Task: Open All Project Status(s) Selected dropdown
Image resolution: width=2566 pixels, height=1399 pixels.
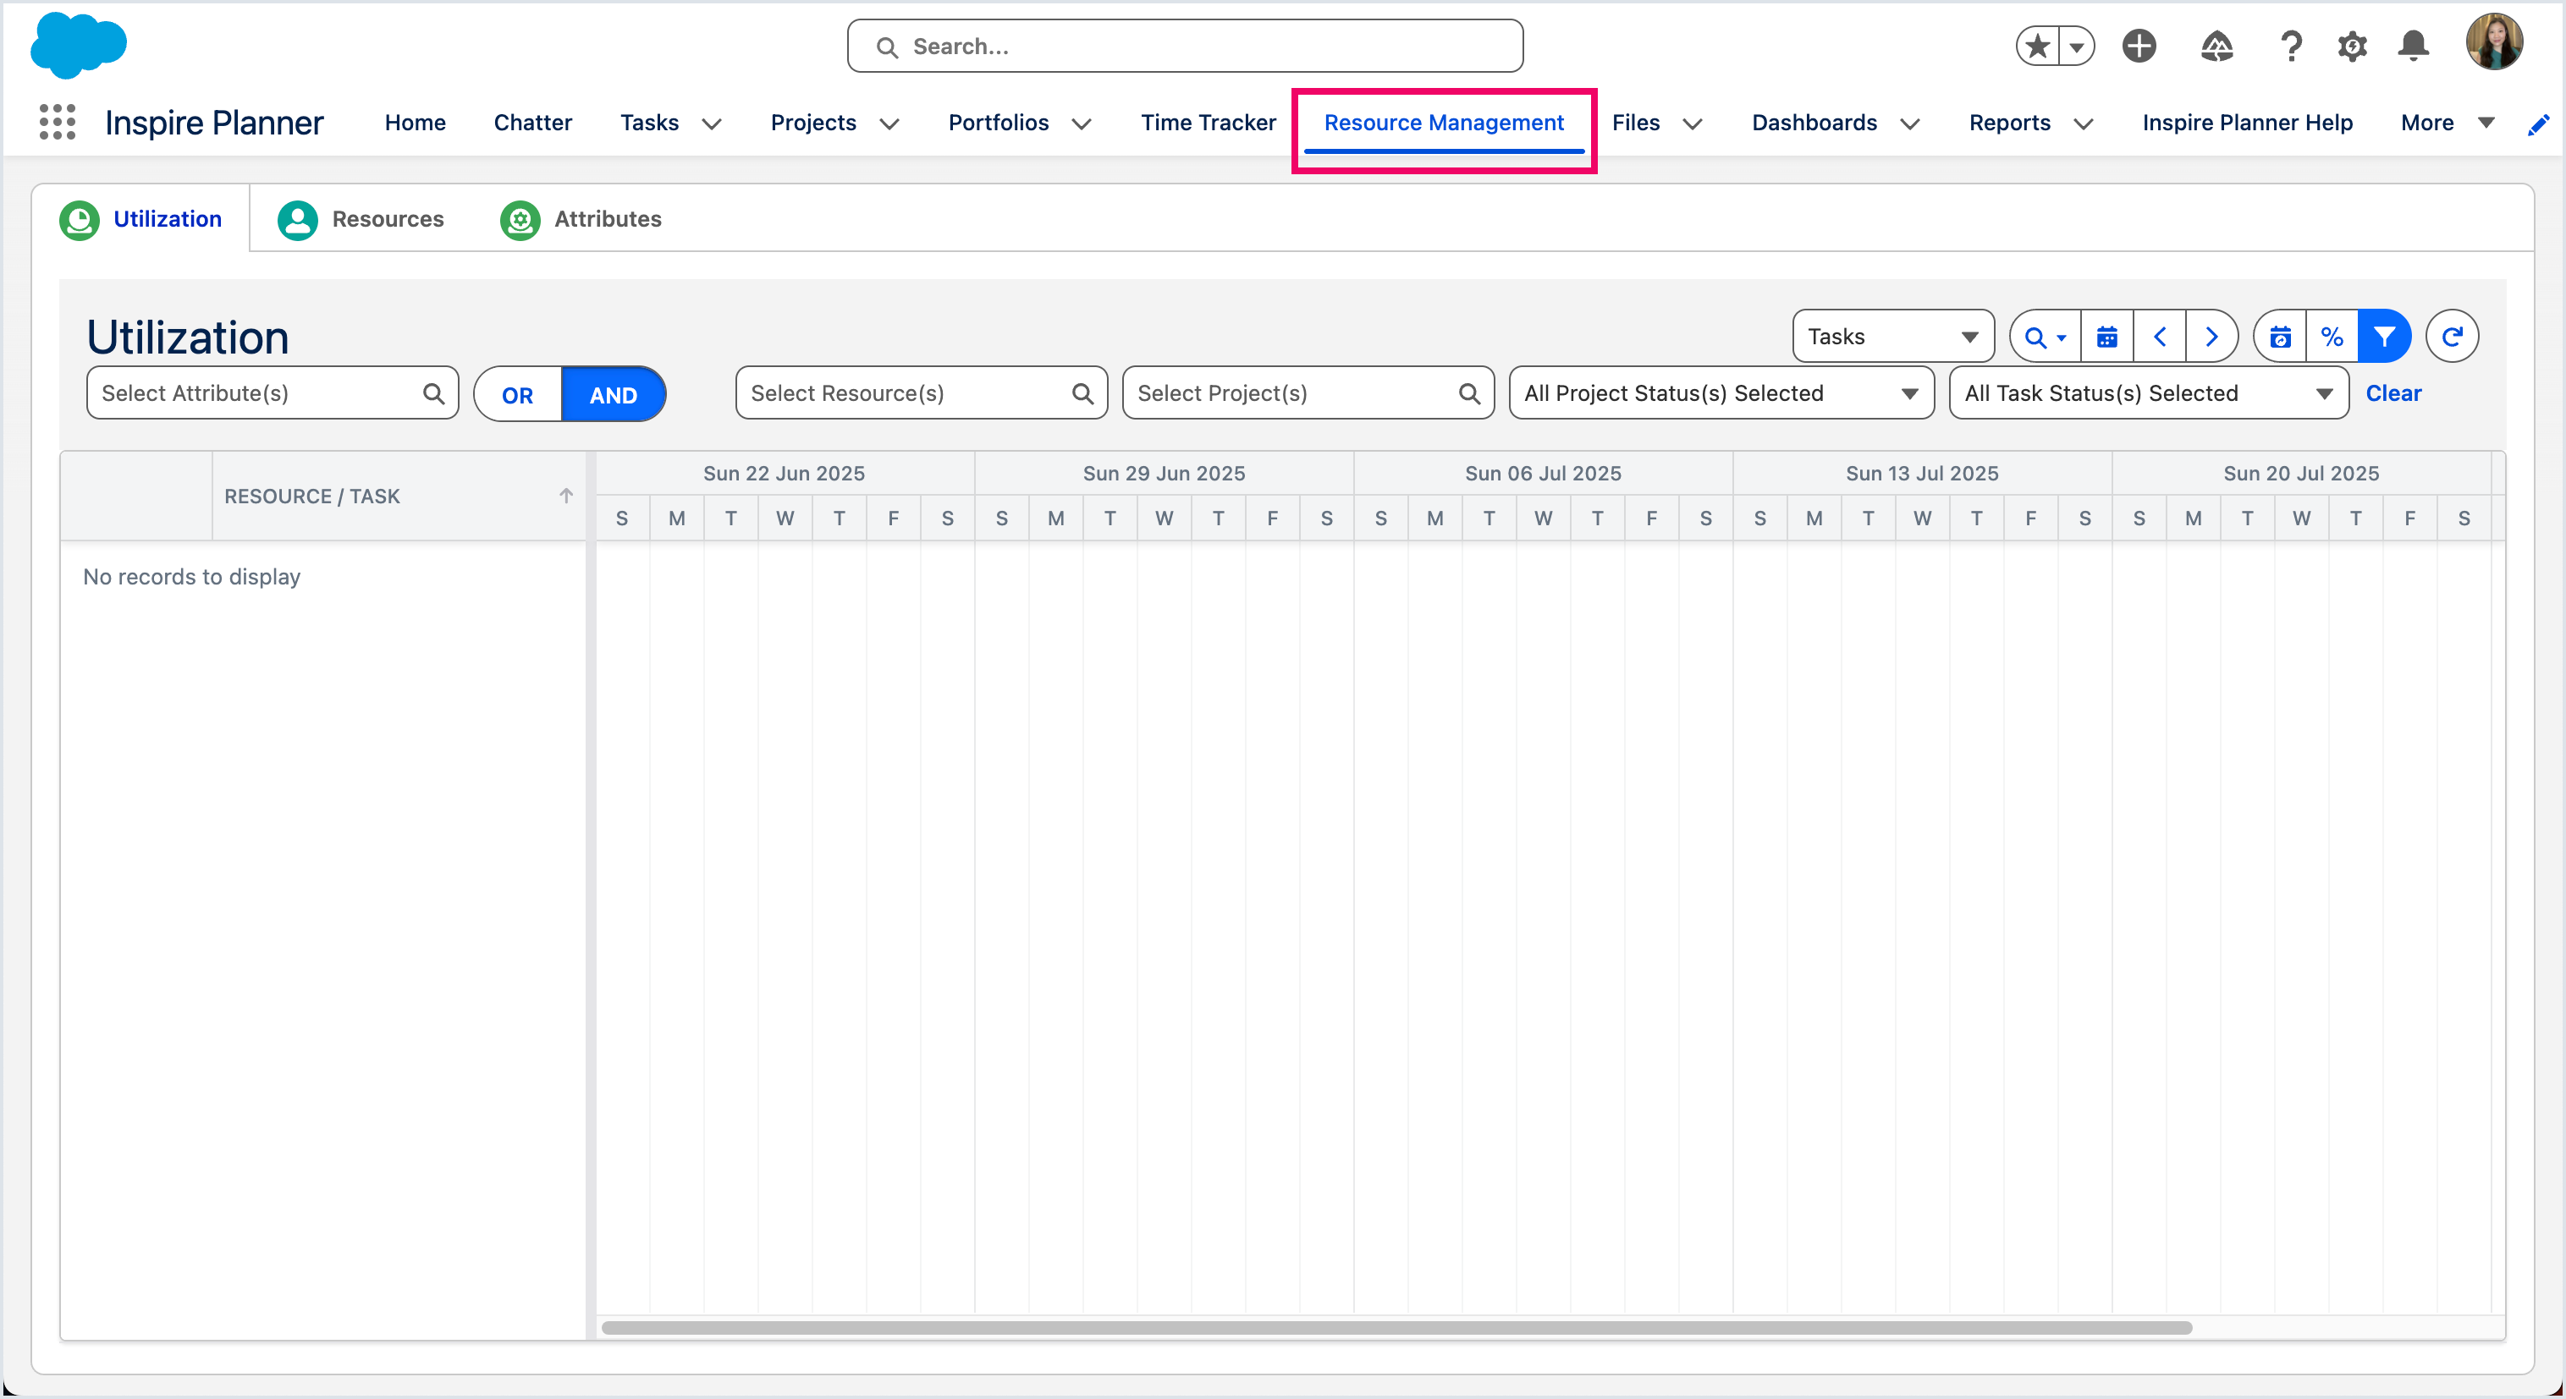Action: click(x=1721, y=393)
